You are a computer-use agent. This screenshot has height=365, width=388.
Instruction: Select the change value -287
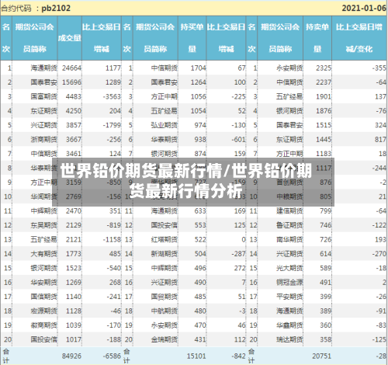click(x=238, y=254)
